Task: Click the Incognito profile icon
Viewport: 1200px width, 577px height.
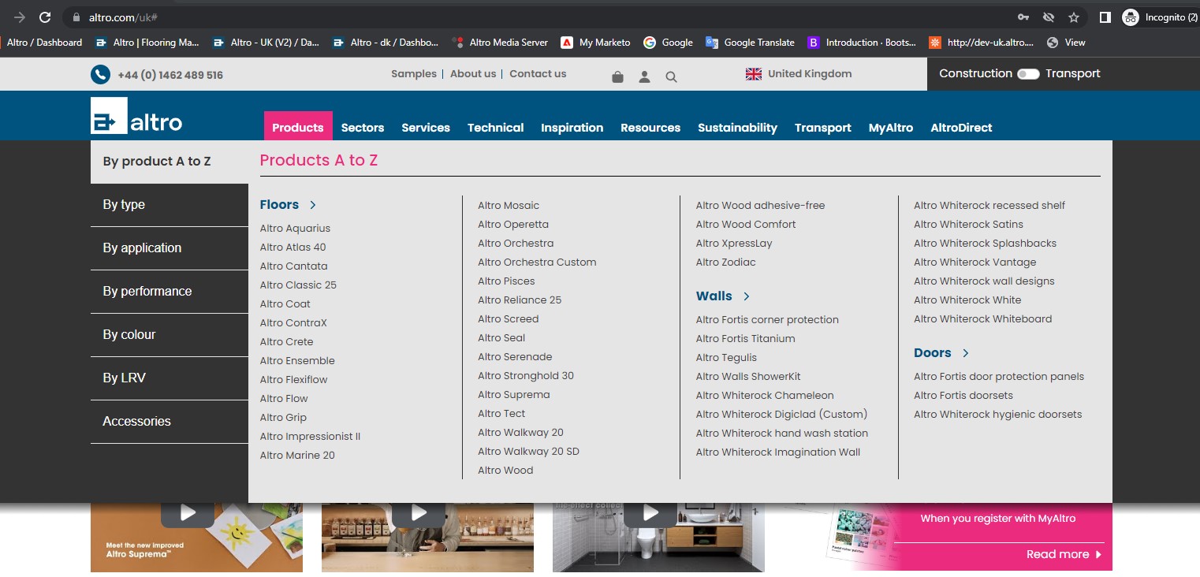Action: (x=1132, y=16)
